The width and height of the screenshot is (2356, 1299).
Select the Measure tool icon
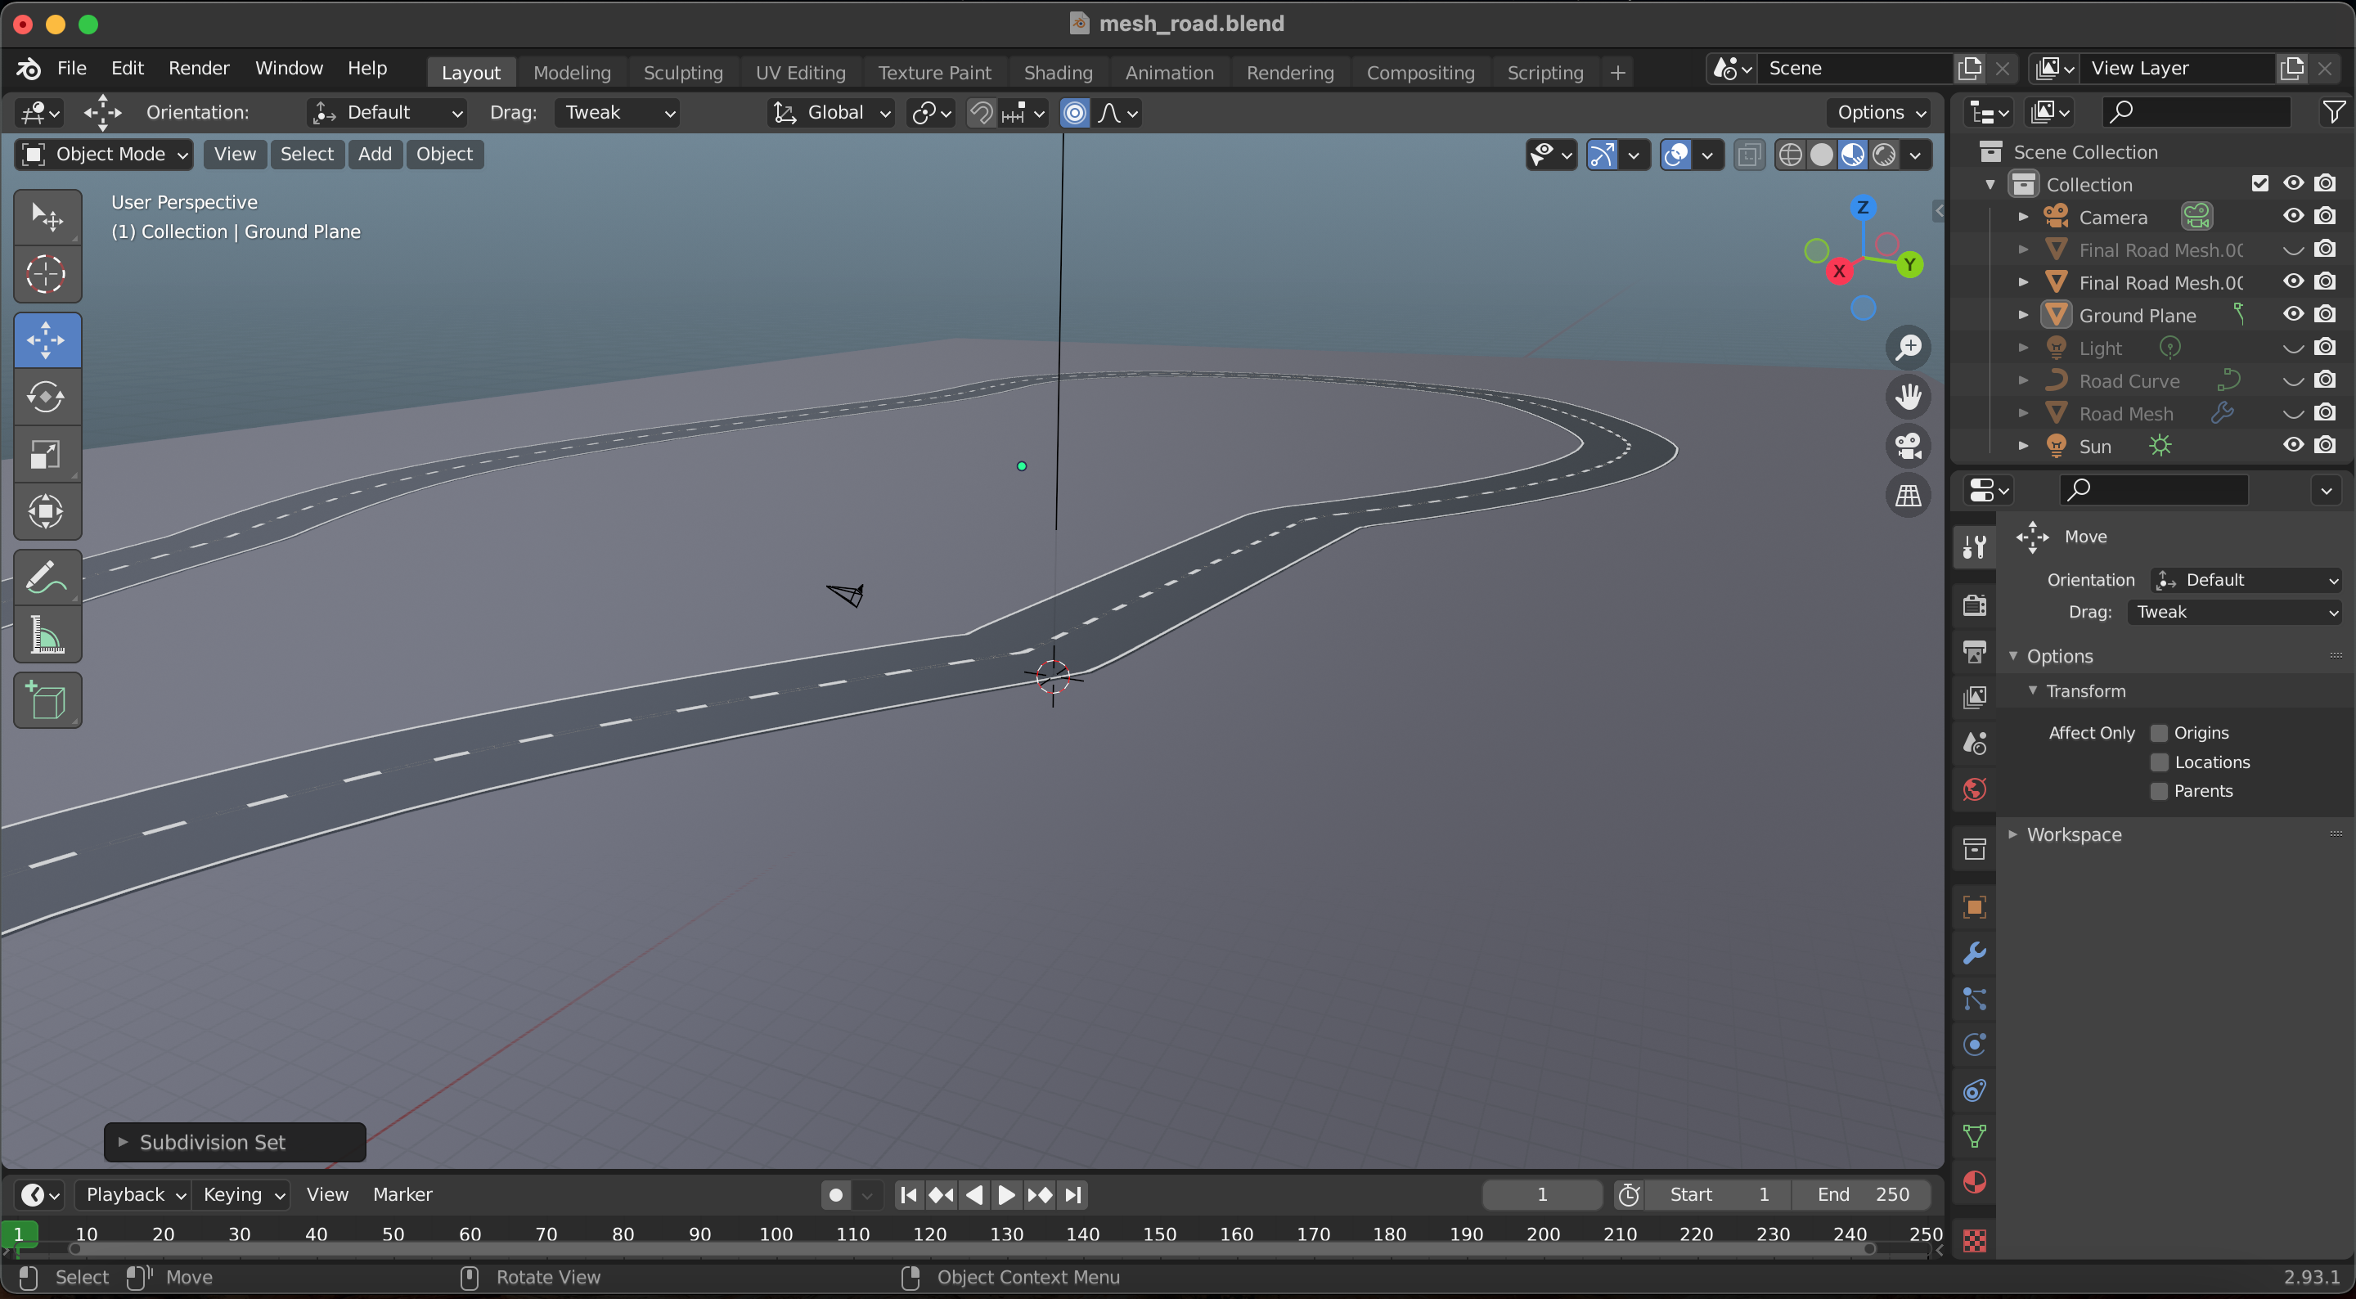tap(45, 636)
